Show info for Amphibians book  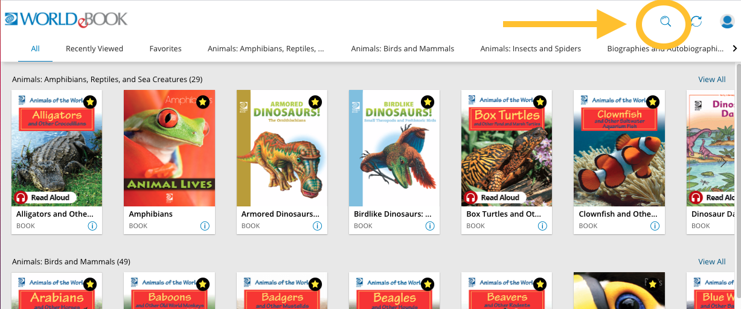pos(205,226)
